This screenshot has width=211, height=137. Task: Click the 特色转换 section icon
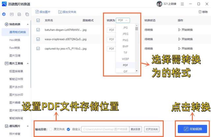[x=7, y=24]
